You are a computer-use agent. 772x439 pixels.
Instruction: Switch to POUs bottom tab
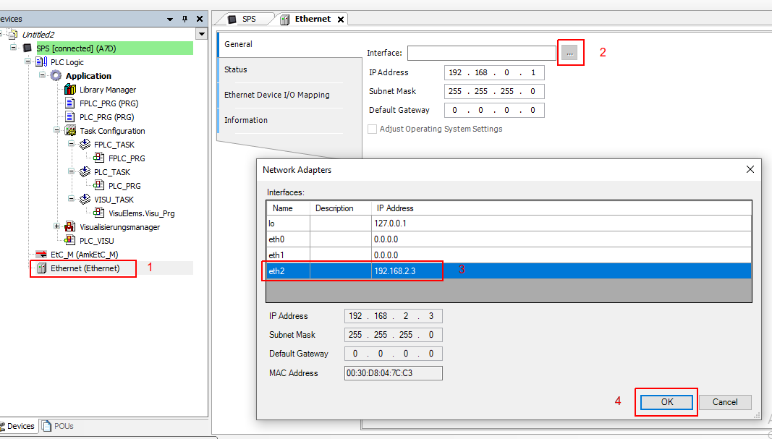[58, 426]
